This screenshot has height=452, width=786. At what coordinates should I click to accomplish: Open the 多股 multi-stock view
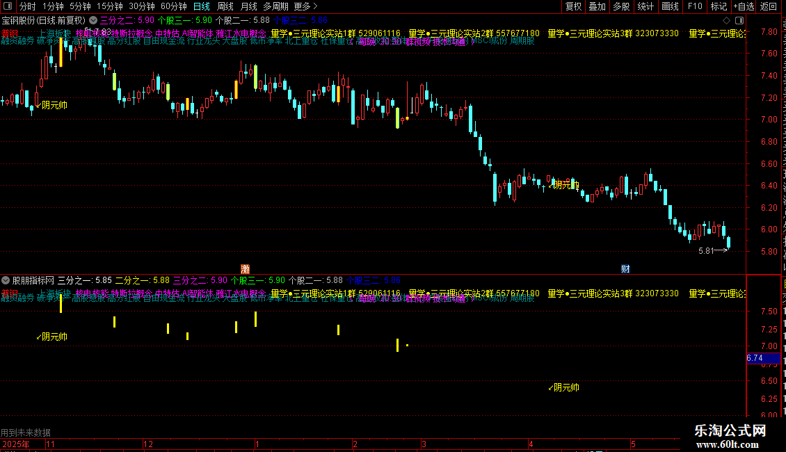(x=621, y=6)
